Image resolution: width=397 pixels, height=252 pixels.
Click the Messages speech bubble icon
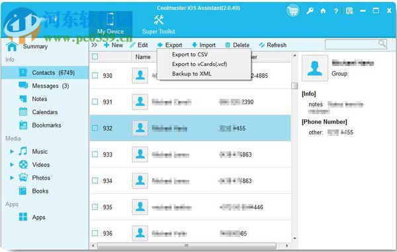(23, 85)
